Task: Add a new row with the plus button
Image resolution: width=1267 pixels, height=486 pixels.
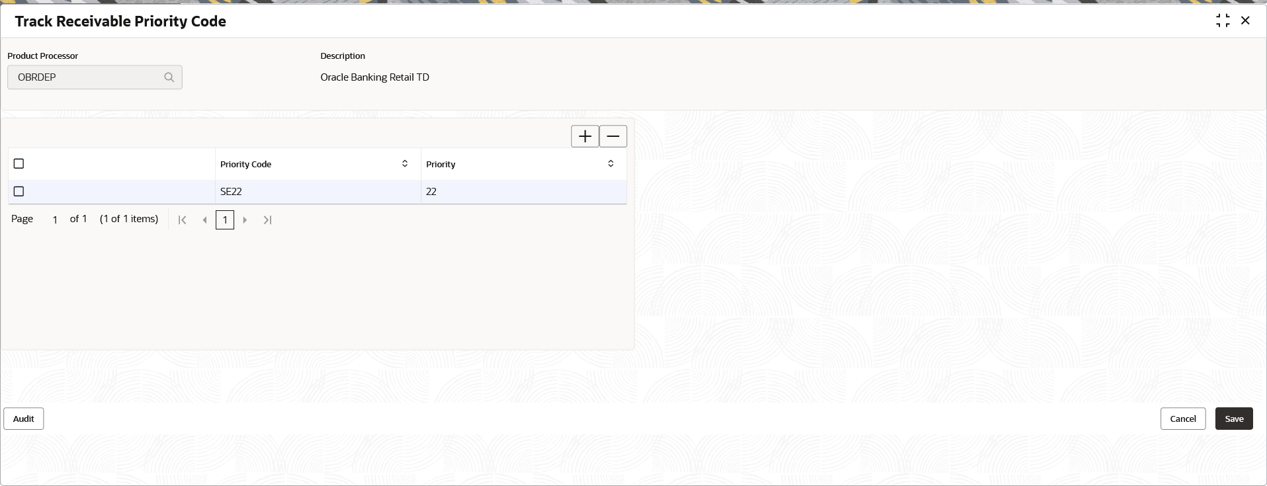Action: click(585, 136)
